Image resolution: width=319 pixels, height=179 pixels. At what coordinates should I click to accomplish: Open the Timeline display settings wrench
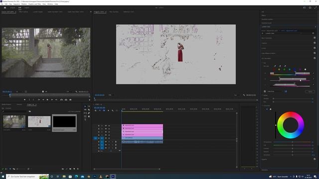click(x=113, y=110)
